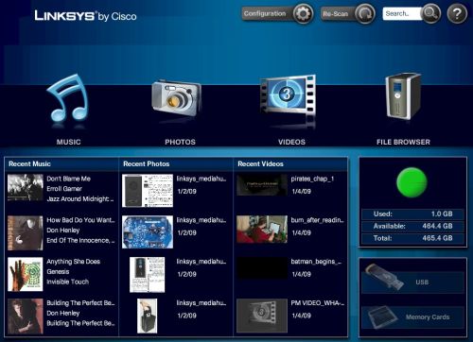Click the Available: 464.4 GB row
This screenshot has width=473, height=342.
coord(412,226)
